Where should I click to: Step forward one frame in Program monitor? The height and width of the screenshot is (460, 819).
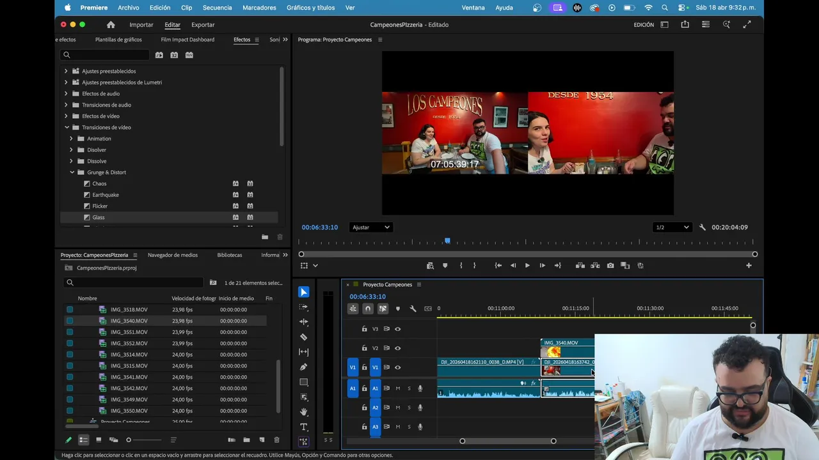(x=542, y=266)
